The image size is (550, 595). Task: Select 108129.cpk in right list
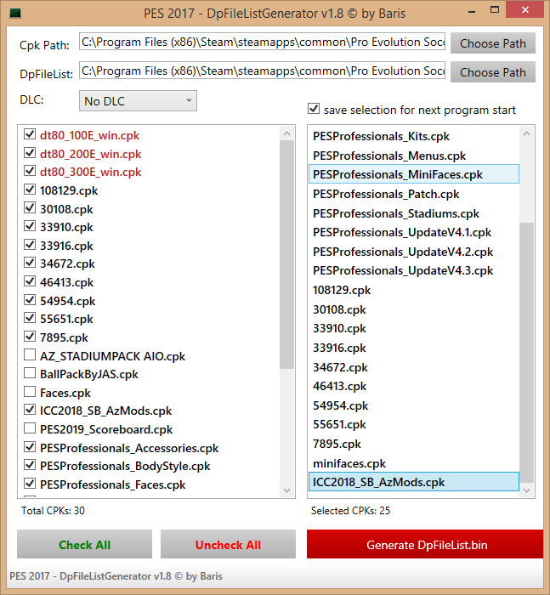click(x=414, y=290)
